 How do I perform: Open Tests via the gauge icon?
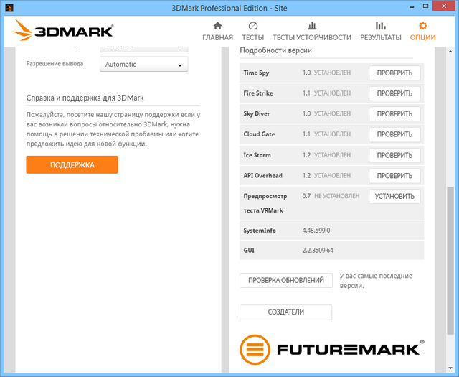point(252,26)
